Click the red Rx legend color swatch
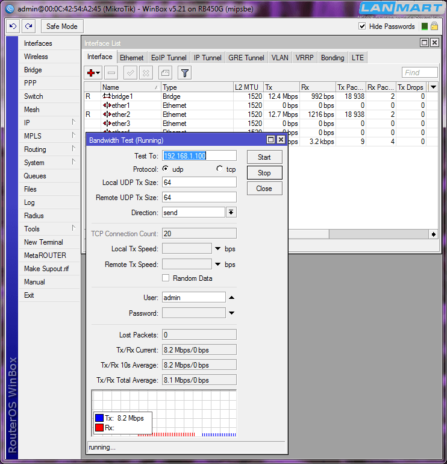447x464 pixels. coord(99,427)
